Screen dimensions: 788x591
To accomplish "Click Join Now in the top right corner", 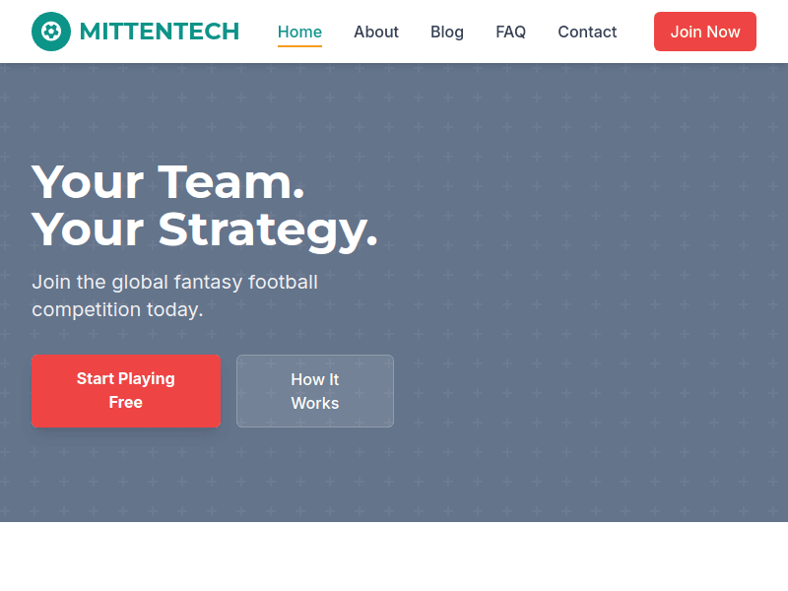I will point(705,32).
